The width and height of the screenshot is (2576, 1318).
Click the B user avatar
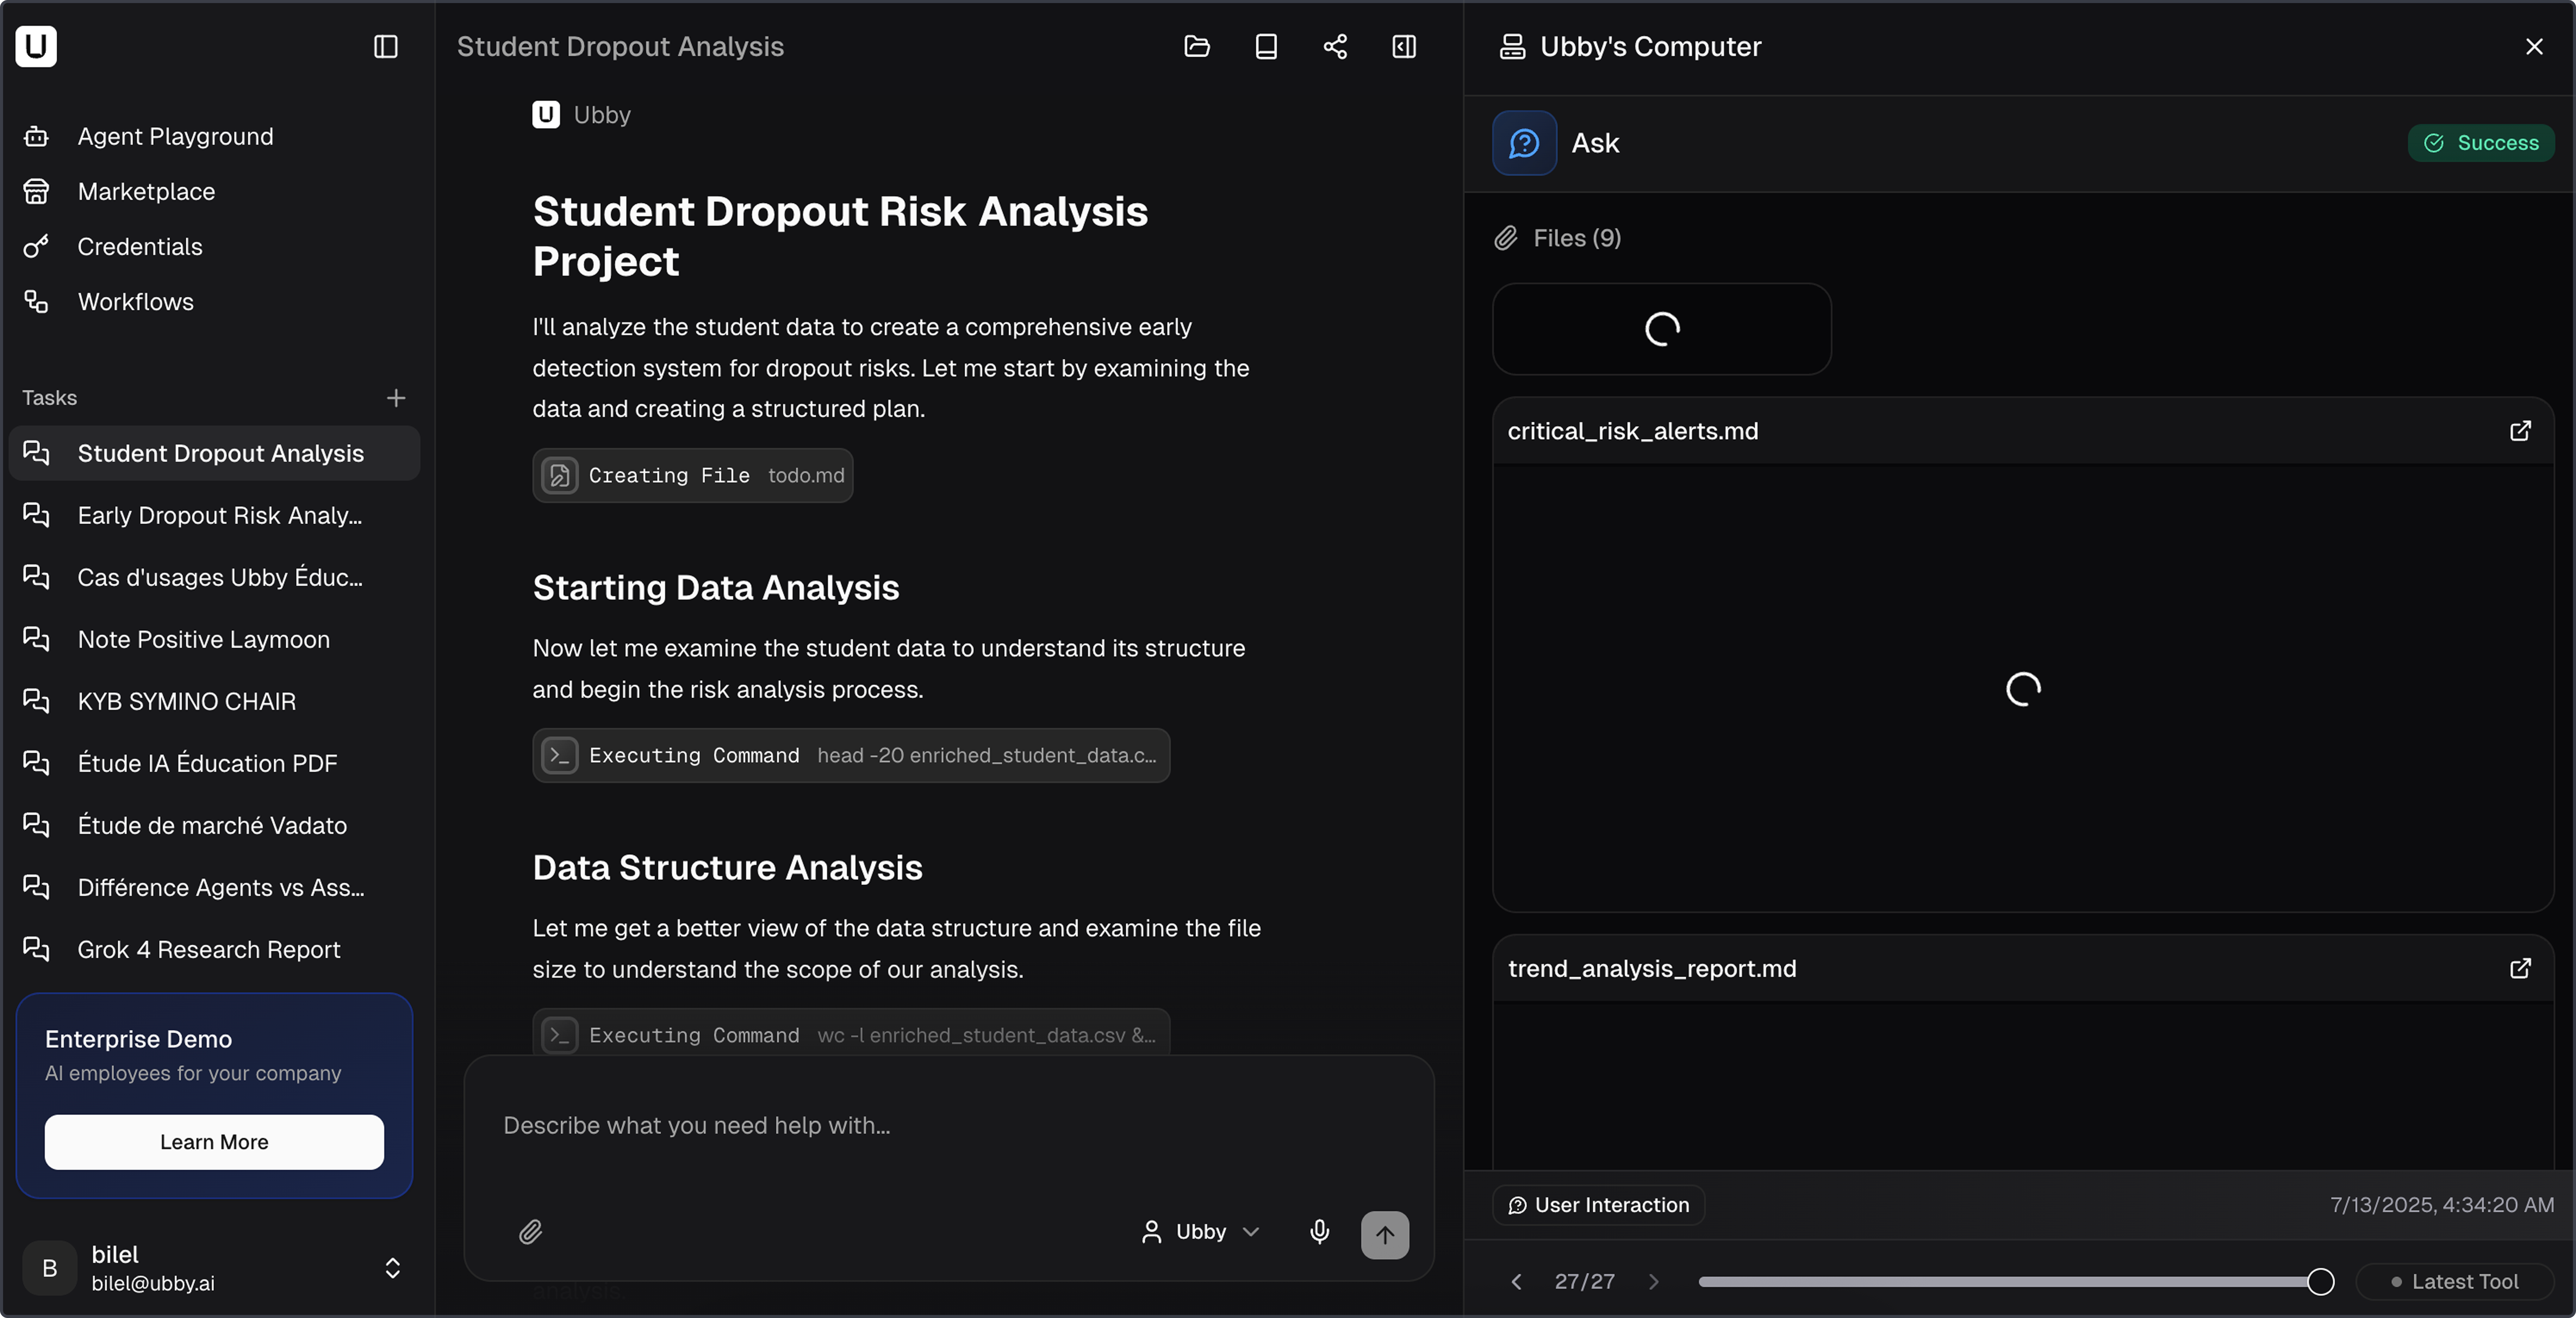coord(50,1268)
